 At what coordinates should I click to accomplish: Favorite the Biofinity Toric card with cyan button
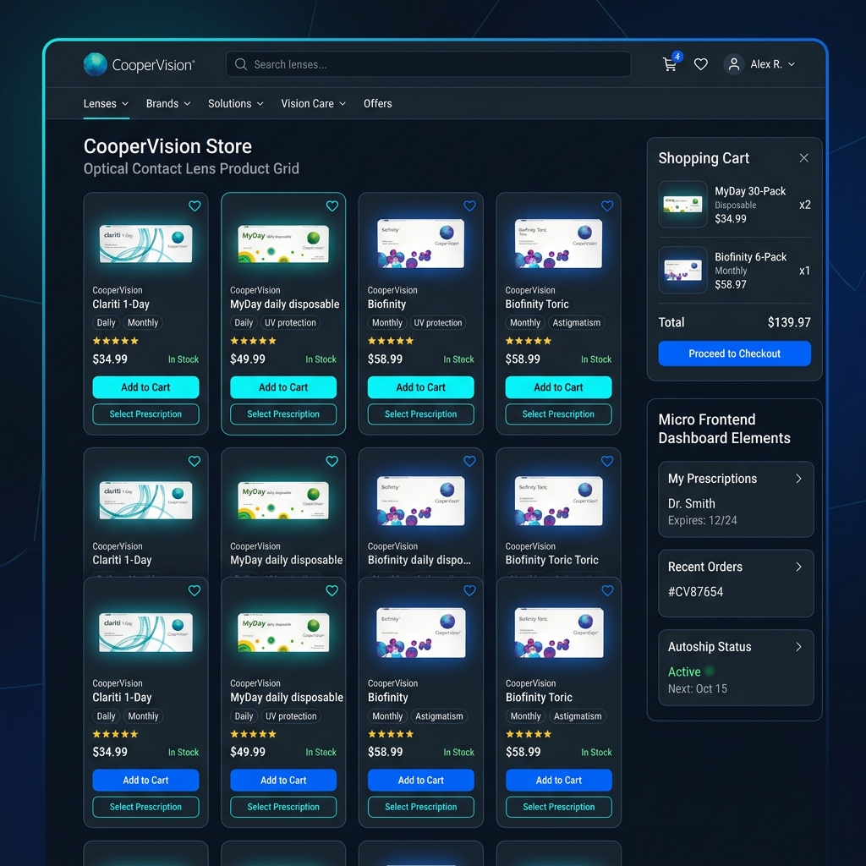(x=607, y=206)
